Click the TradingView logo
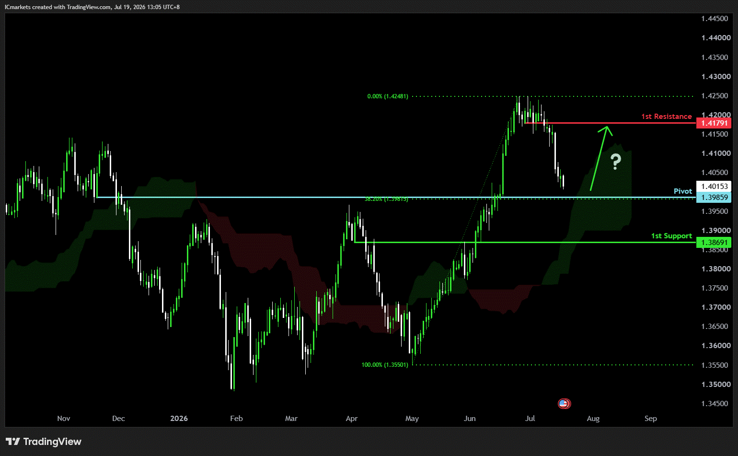Viewport: 738px width, 456px height. (x=44, y=442)
